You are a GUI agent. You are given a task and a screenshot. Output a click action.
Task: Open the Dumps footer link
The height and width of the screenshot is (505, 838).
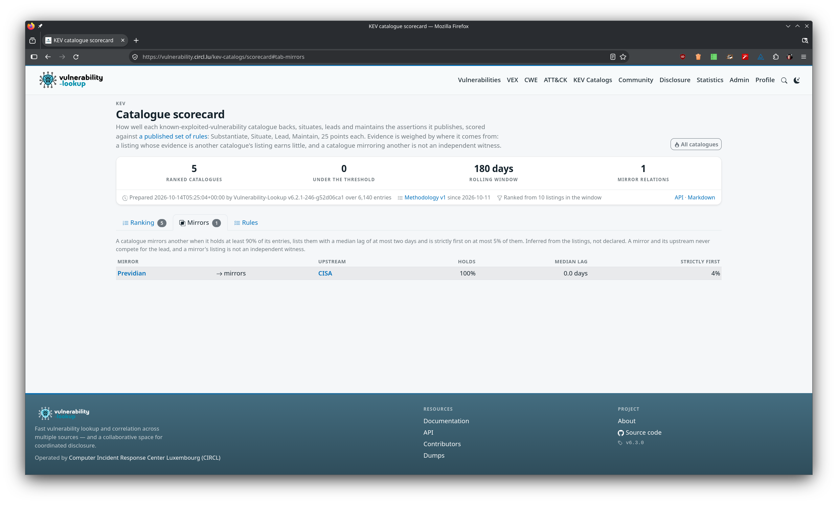point(434,455)
